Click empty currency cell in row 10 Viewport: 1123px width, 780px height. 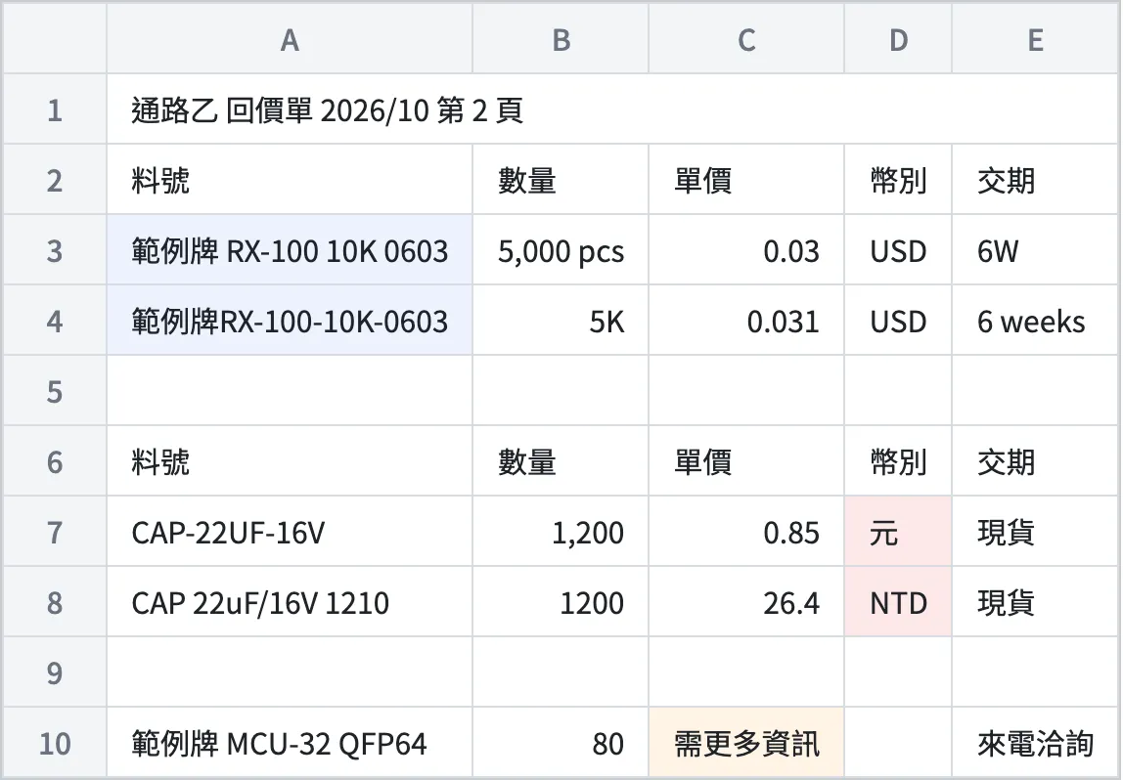[898, 742]
